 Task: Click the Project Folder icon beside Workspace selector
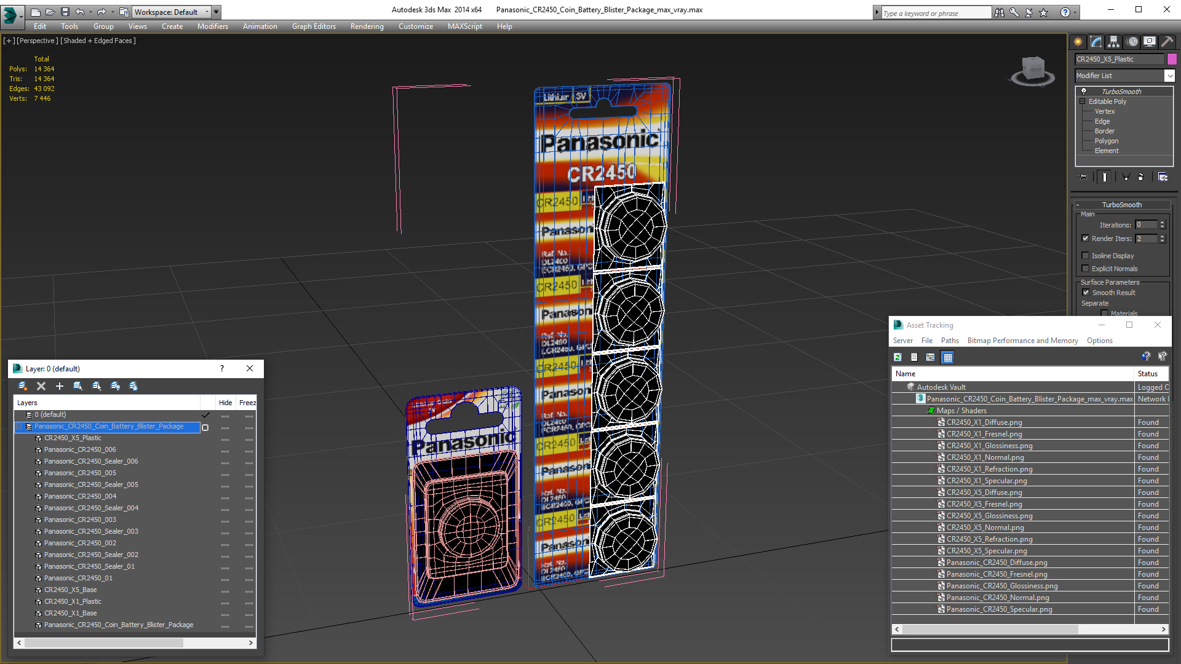pyautogui.click(x=124, y=12)
